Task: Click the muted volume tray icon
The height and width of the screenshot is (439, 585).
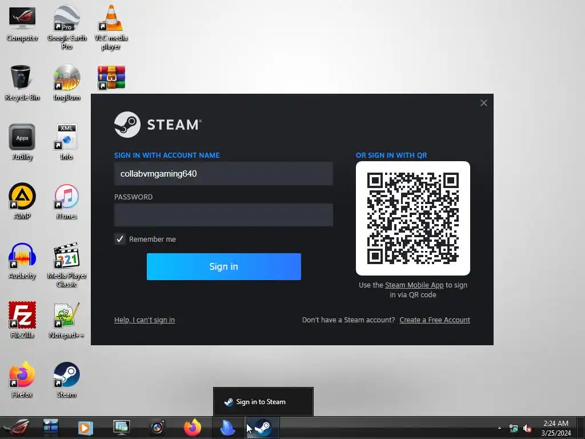Action: coord(527,429)
